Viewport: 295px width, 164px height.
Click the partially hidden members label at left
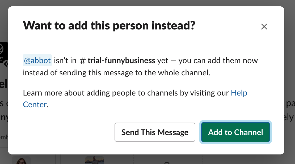pyautogui.click(x=4, y=137)
